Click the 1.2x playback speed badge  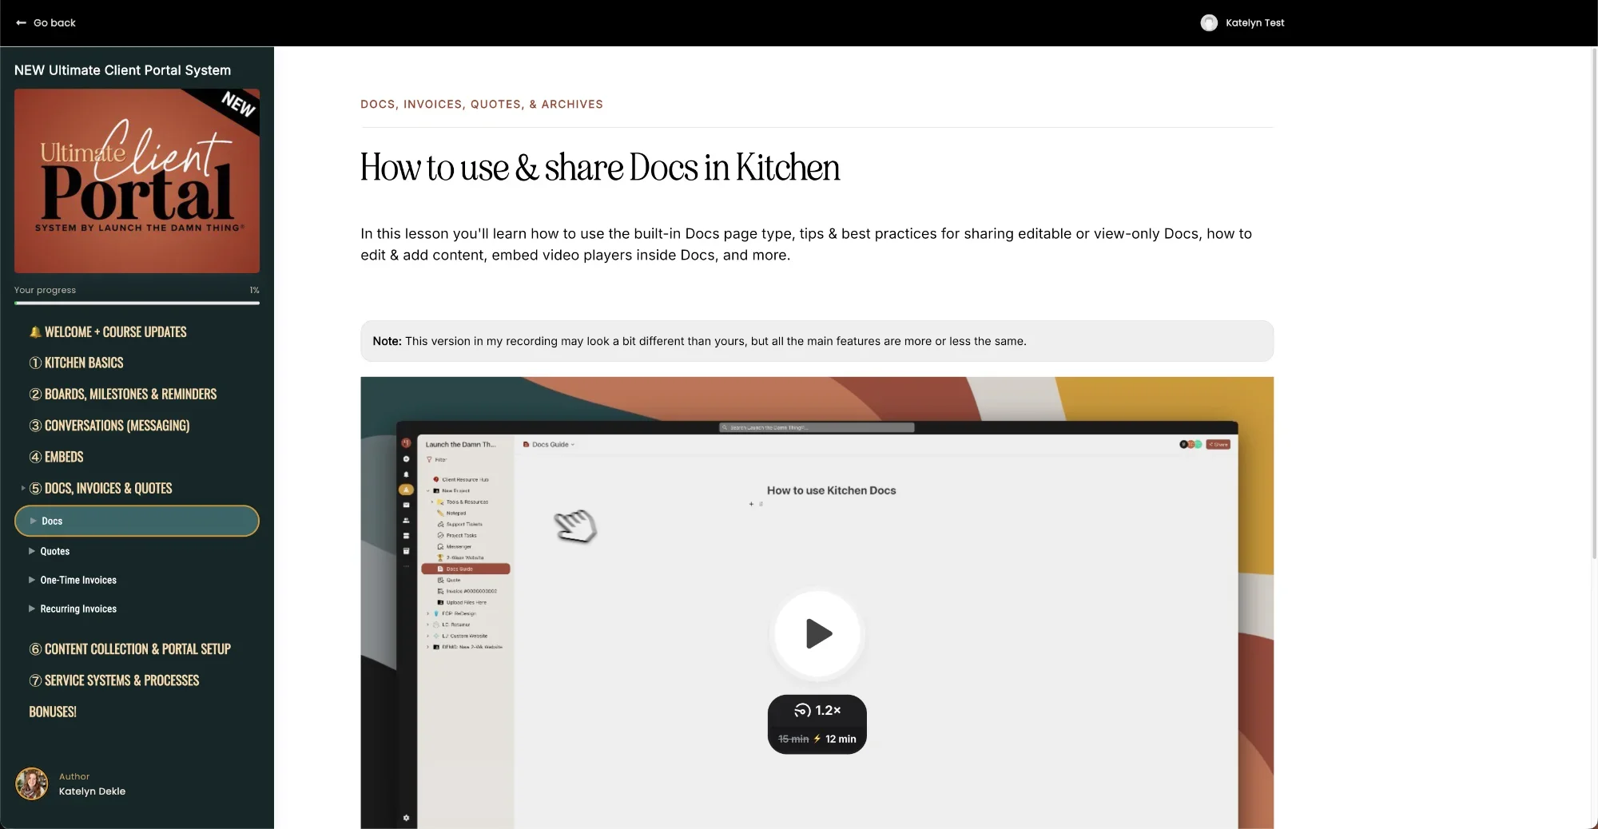tap(817, 710)
